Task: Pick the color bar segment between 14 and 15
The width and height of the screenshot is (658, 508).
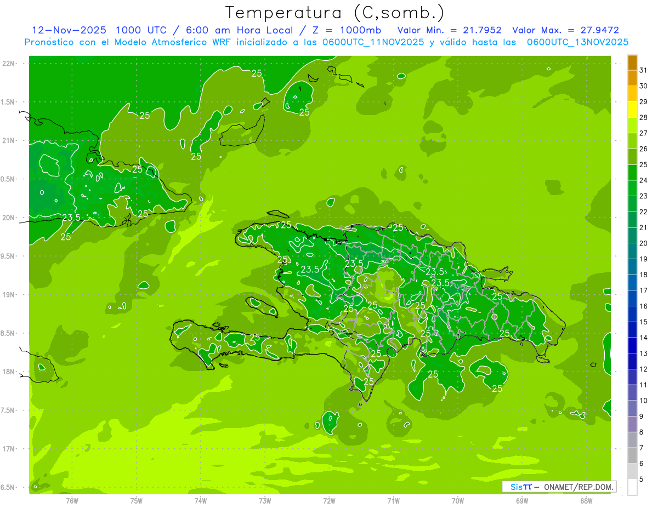Action: [x=632, y=330]
